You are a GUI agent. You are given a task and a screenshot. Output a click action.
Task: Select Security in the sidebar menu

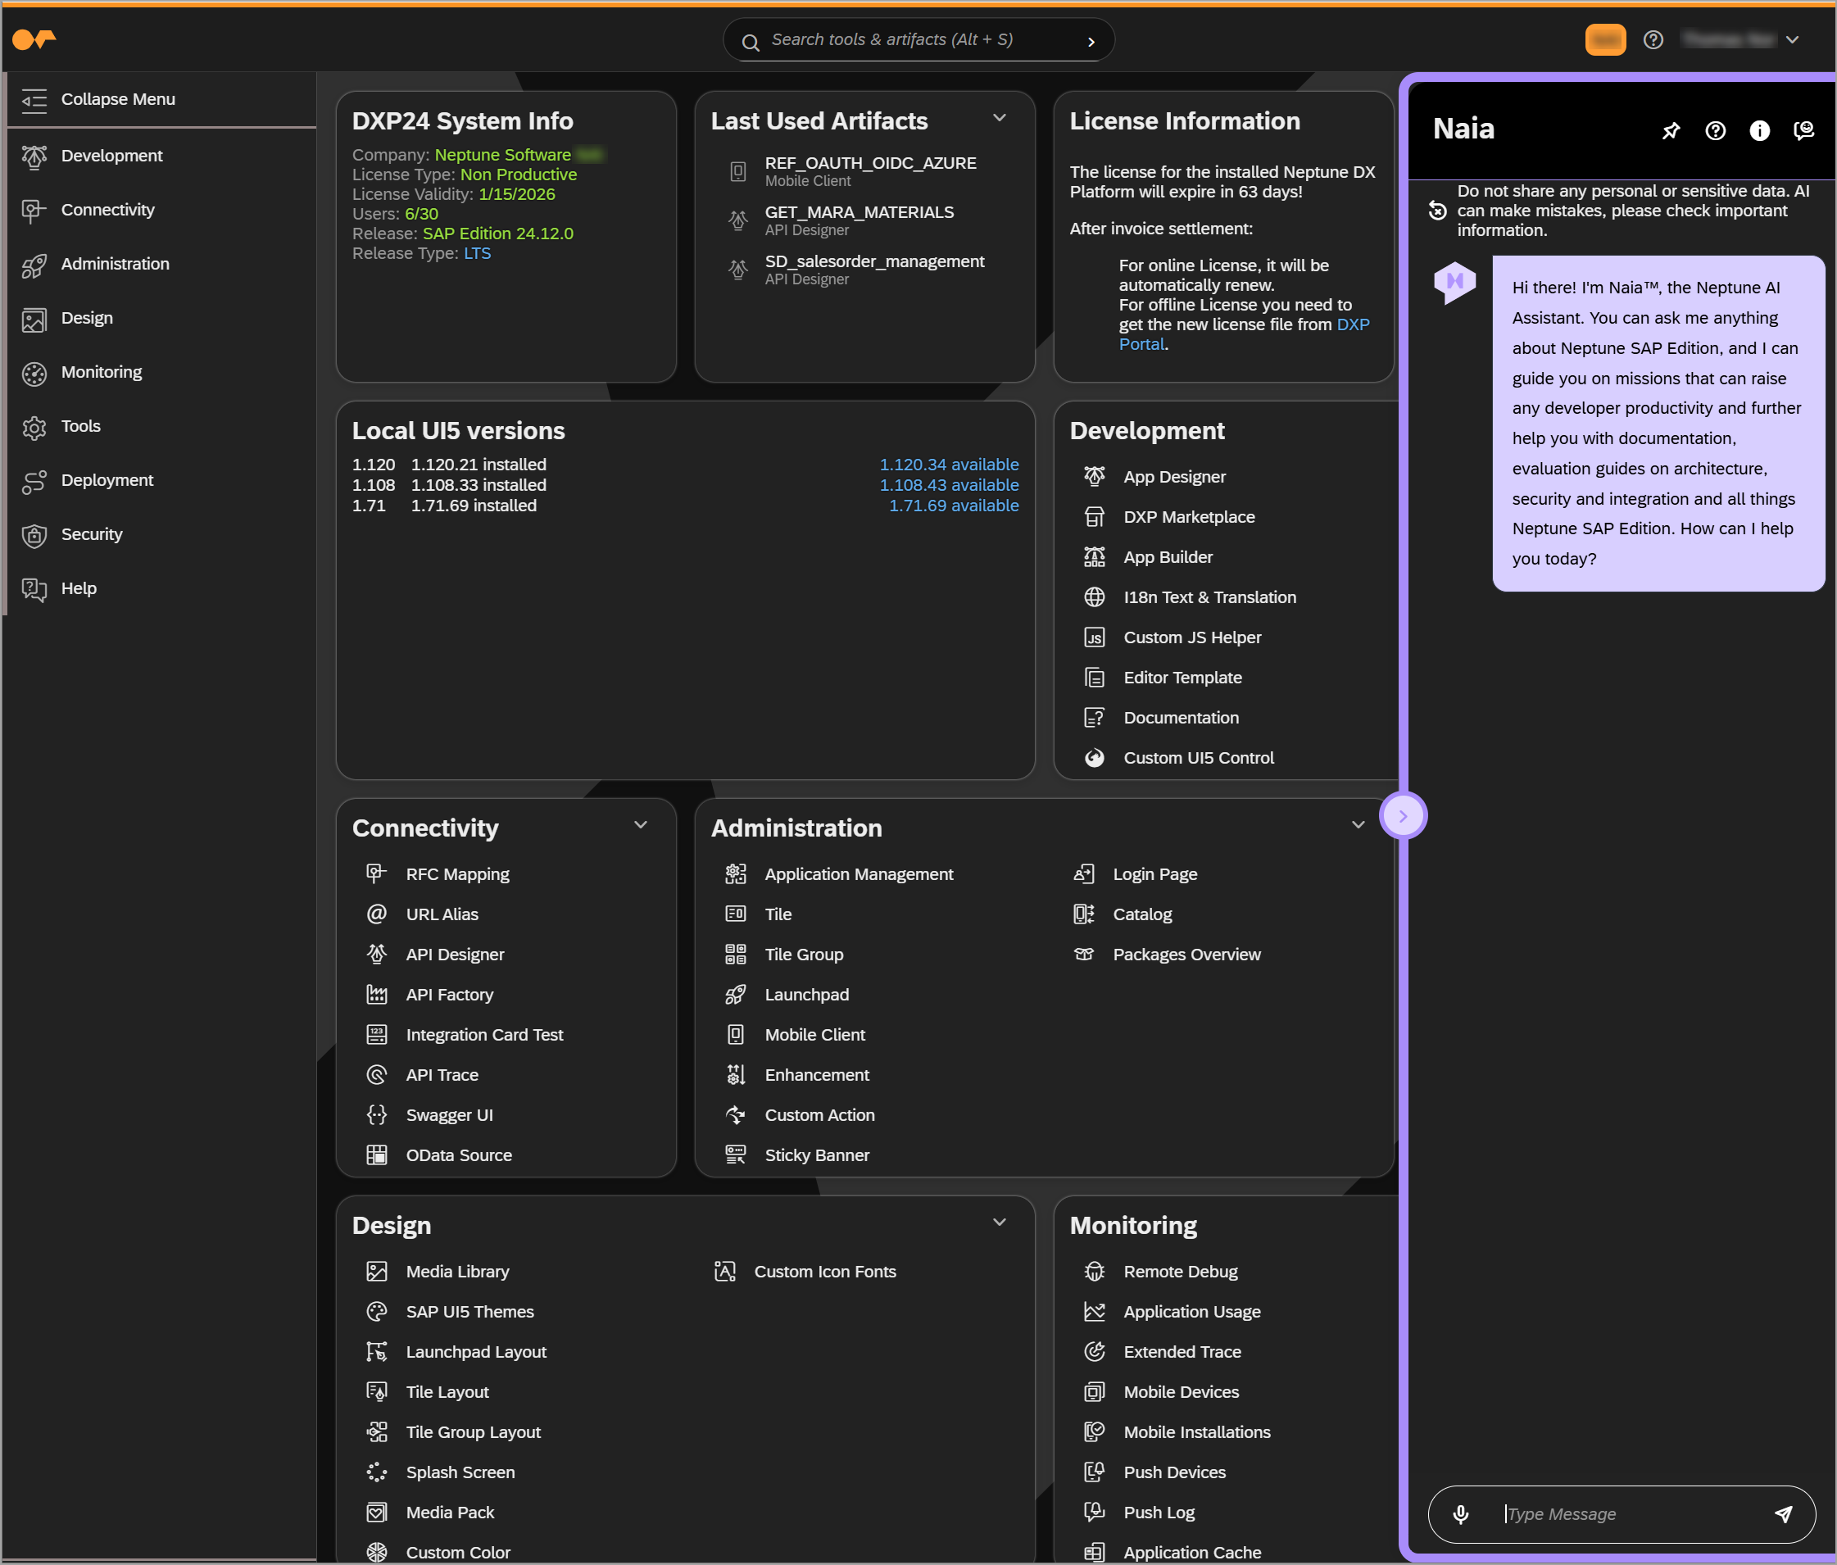(x=91, y=535)
